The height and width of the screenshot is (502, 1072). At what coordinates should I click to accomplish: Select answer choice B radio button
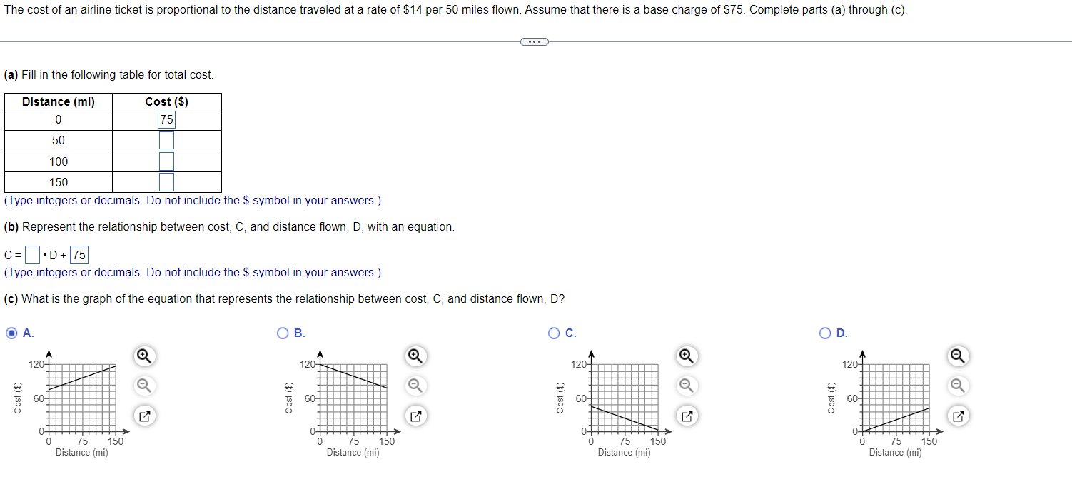[x=283, y=333]
